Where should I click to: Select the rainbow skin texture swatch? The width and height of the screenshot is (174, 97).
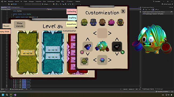click(102, 60)
